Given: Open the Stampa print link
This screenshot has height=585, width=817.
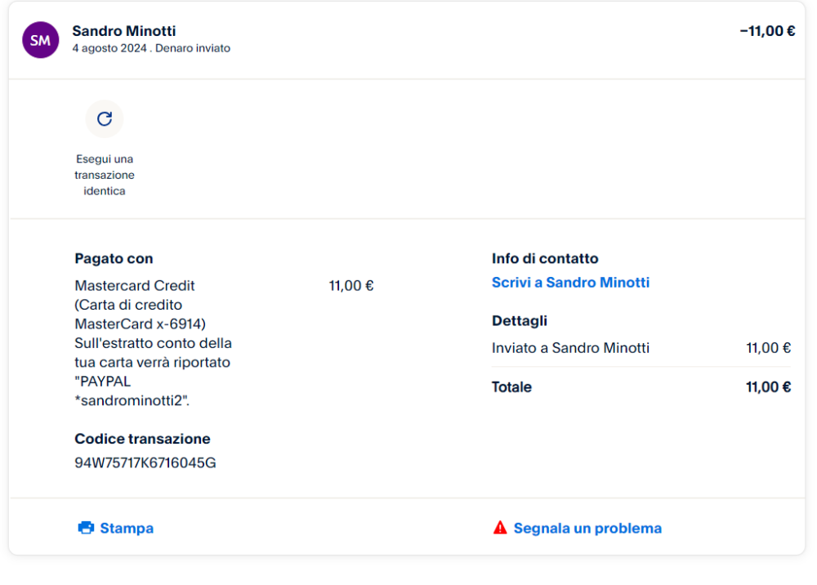Looking at the screenshot, I should (127, 529).
